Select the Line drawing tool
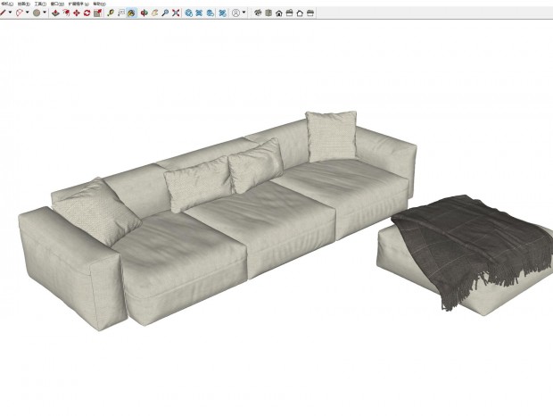 pos(3,13)
